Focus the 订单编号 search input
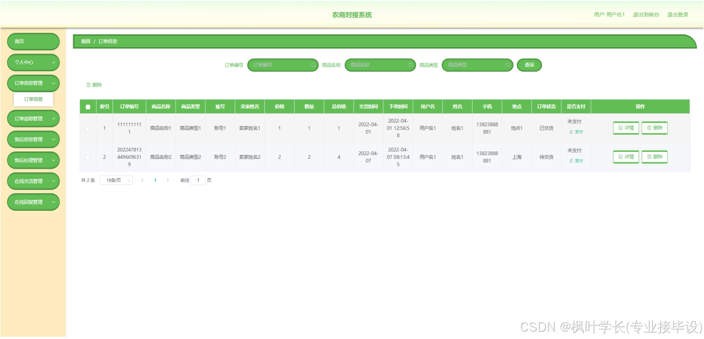Screen dimensions: 704x339 pos(283,65)
